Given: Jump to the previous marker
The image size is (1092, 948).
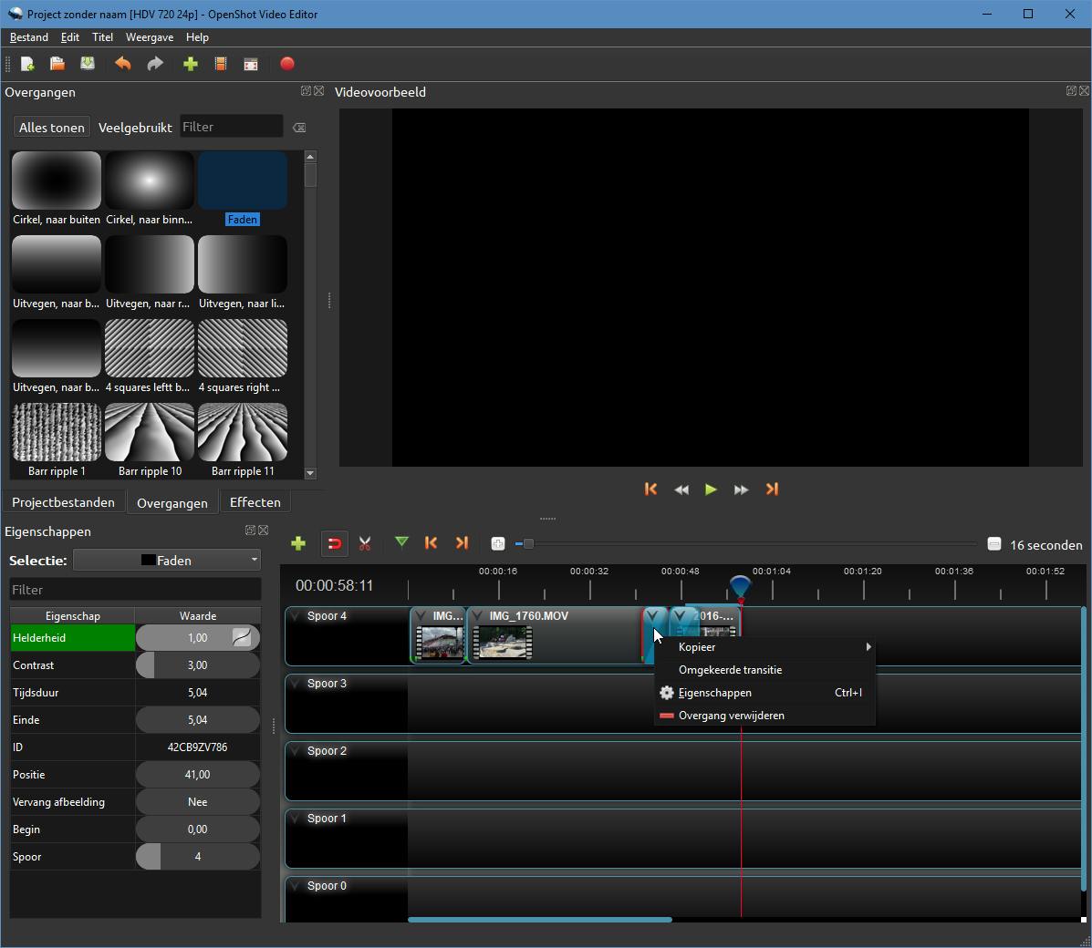Looking at the screenshot, I should click(432, 543).
